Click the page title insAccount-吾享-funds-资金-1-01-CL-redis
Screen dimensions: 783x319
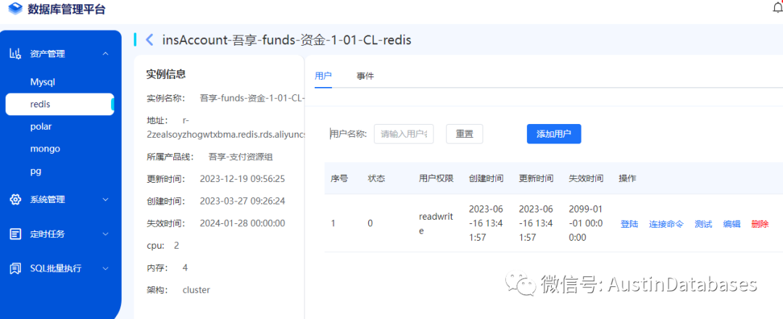(286, 41)
